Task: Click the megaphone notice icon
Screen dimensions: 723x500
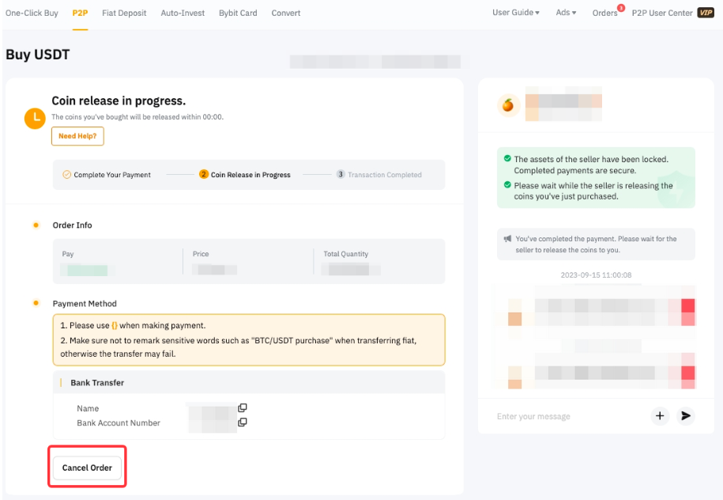Action: (x=507, y=239)
